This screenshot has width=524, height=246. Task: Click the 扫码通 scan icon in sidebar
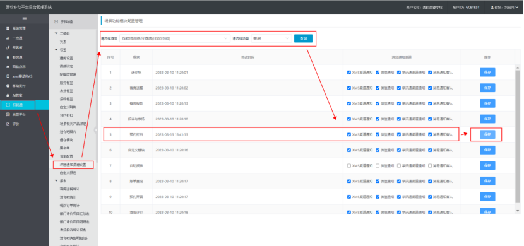(x=8, y=105)
